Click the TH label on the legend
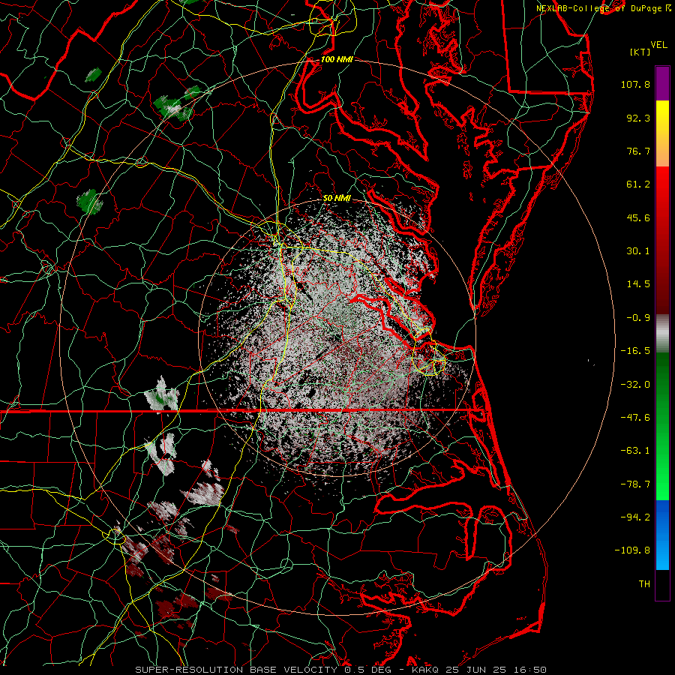The height and width of the screenshot is (675, 675). (x=644, y=584)
